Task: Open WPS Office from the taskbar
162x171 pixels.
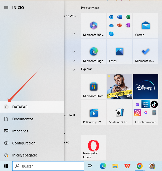Action: pyautogui.click(x=127, y=166)
